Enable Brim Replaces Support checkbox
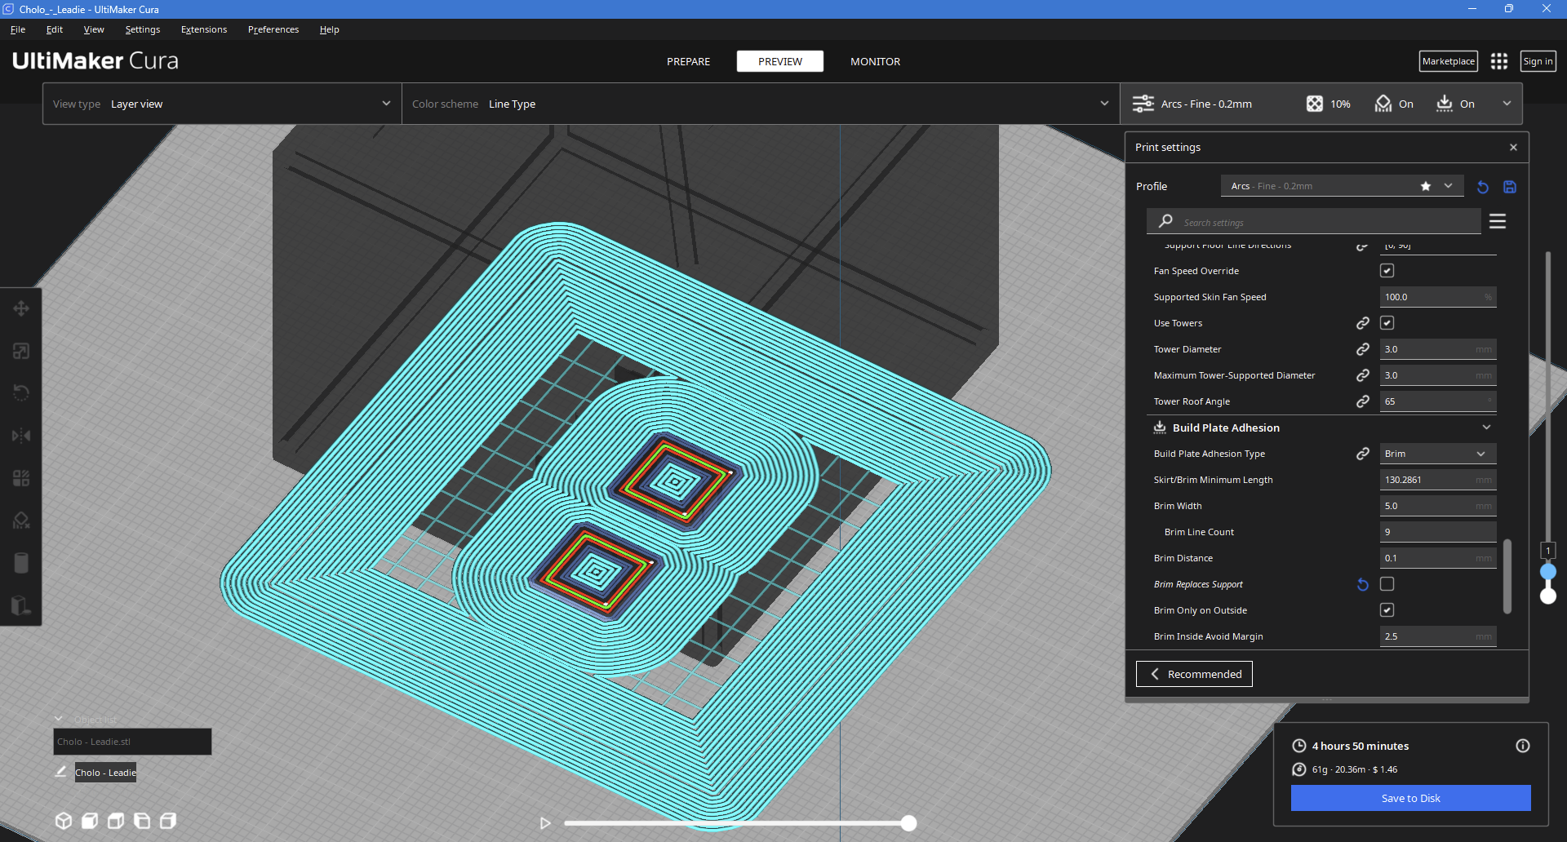This screenshot has width=1567, height=842. [1387, 584]
